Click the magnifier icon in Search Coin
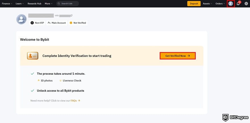The width and height of the screenshot is (250, 123). click(x=59, y=4)
